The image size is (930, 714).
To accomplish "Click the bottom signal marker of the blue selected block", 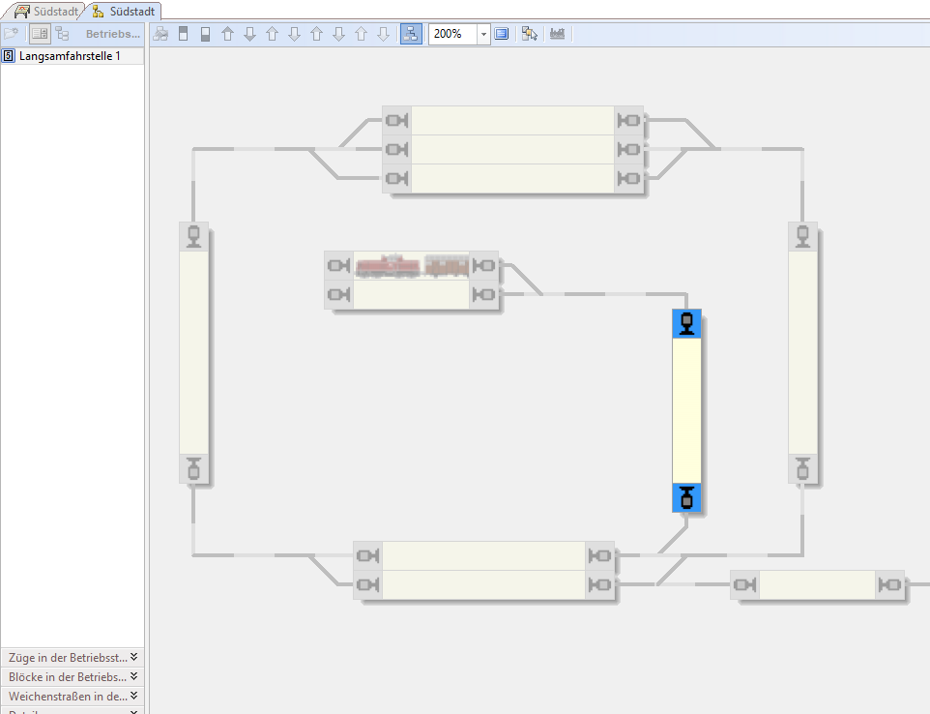I will pyautogui.click(x=686, y=498).
